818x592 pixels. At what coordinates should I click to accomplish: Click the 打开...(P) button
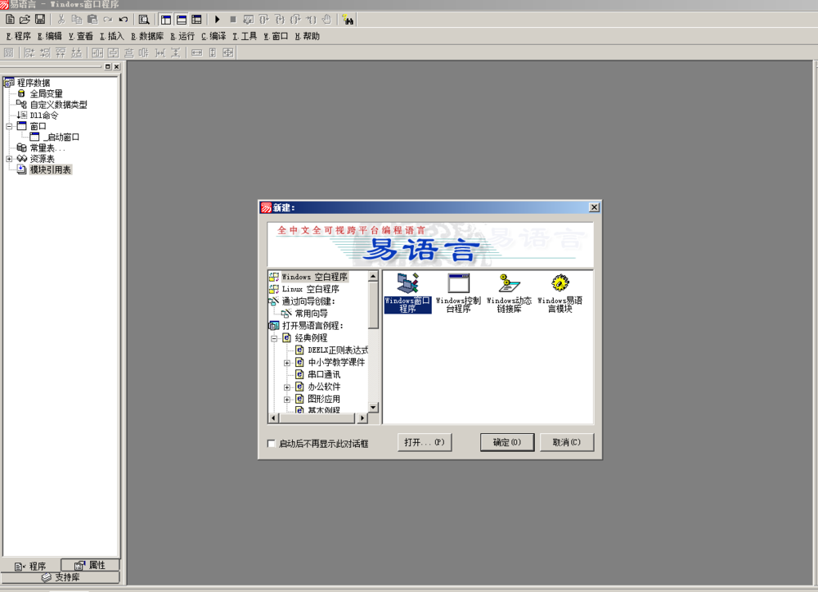tap(425, 442)
